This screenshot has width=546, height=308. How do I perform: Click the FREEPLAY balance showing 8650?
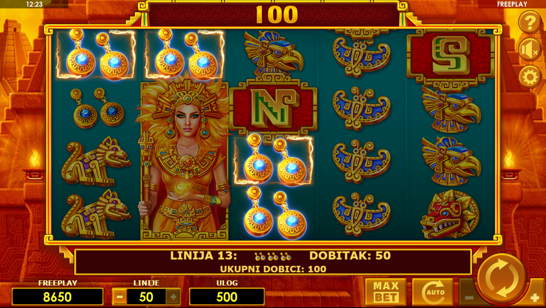[58, 297]
